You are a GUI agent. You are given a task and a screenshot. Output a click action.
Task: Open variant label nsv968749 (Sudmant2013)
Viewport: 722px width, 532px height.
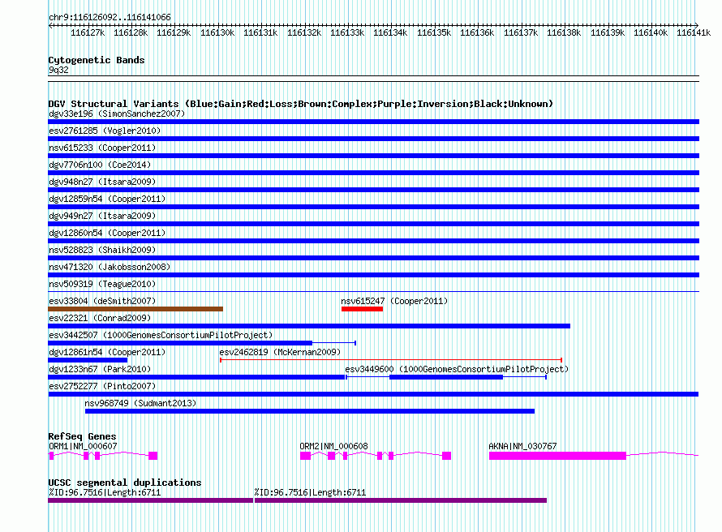pyautogui.click(x=140, y=403)
